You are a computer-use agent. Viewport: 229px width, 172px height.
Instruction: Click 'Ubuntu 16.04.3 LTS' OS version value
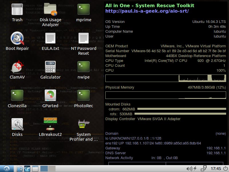pyautogui.click(x=209, y=22)
